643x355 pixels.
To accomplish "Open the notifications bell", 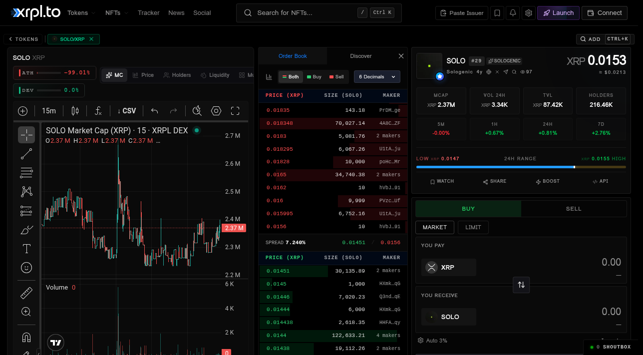I will pos(513,13).
